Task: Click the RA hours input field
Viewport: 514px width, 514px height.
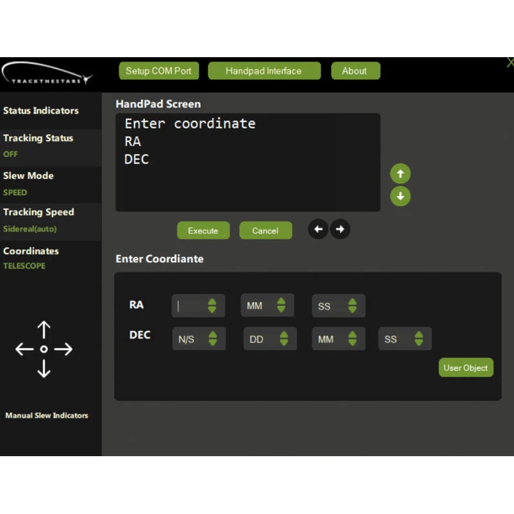Action: point(191,306)
